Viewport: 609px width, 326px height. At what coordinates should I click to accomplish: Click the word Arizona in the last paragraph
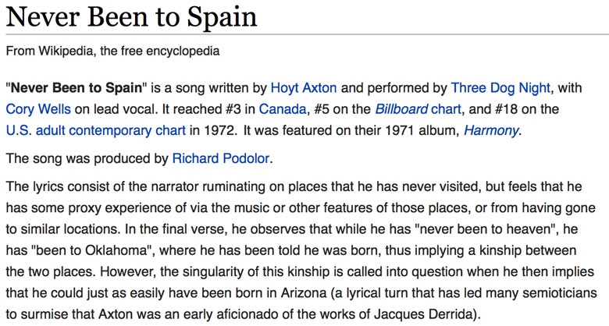[304, 292]
